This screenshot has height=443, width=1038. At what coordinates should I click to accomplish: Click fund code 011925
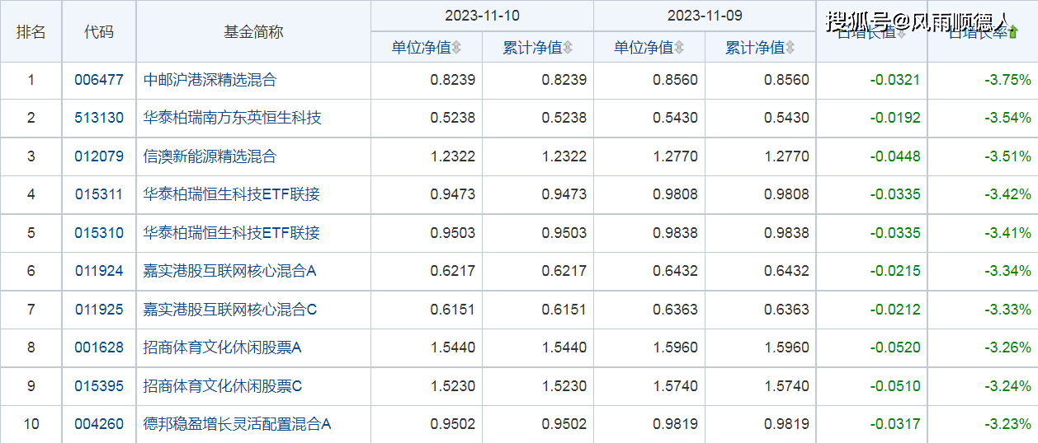(99, 310)
